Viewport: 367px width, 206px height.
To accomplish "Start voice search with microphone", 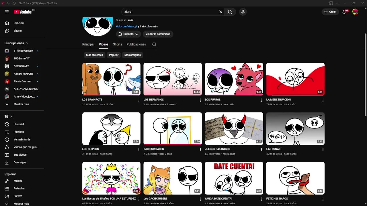I will [x=243, y=12].
